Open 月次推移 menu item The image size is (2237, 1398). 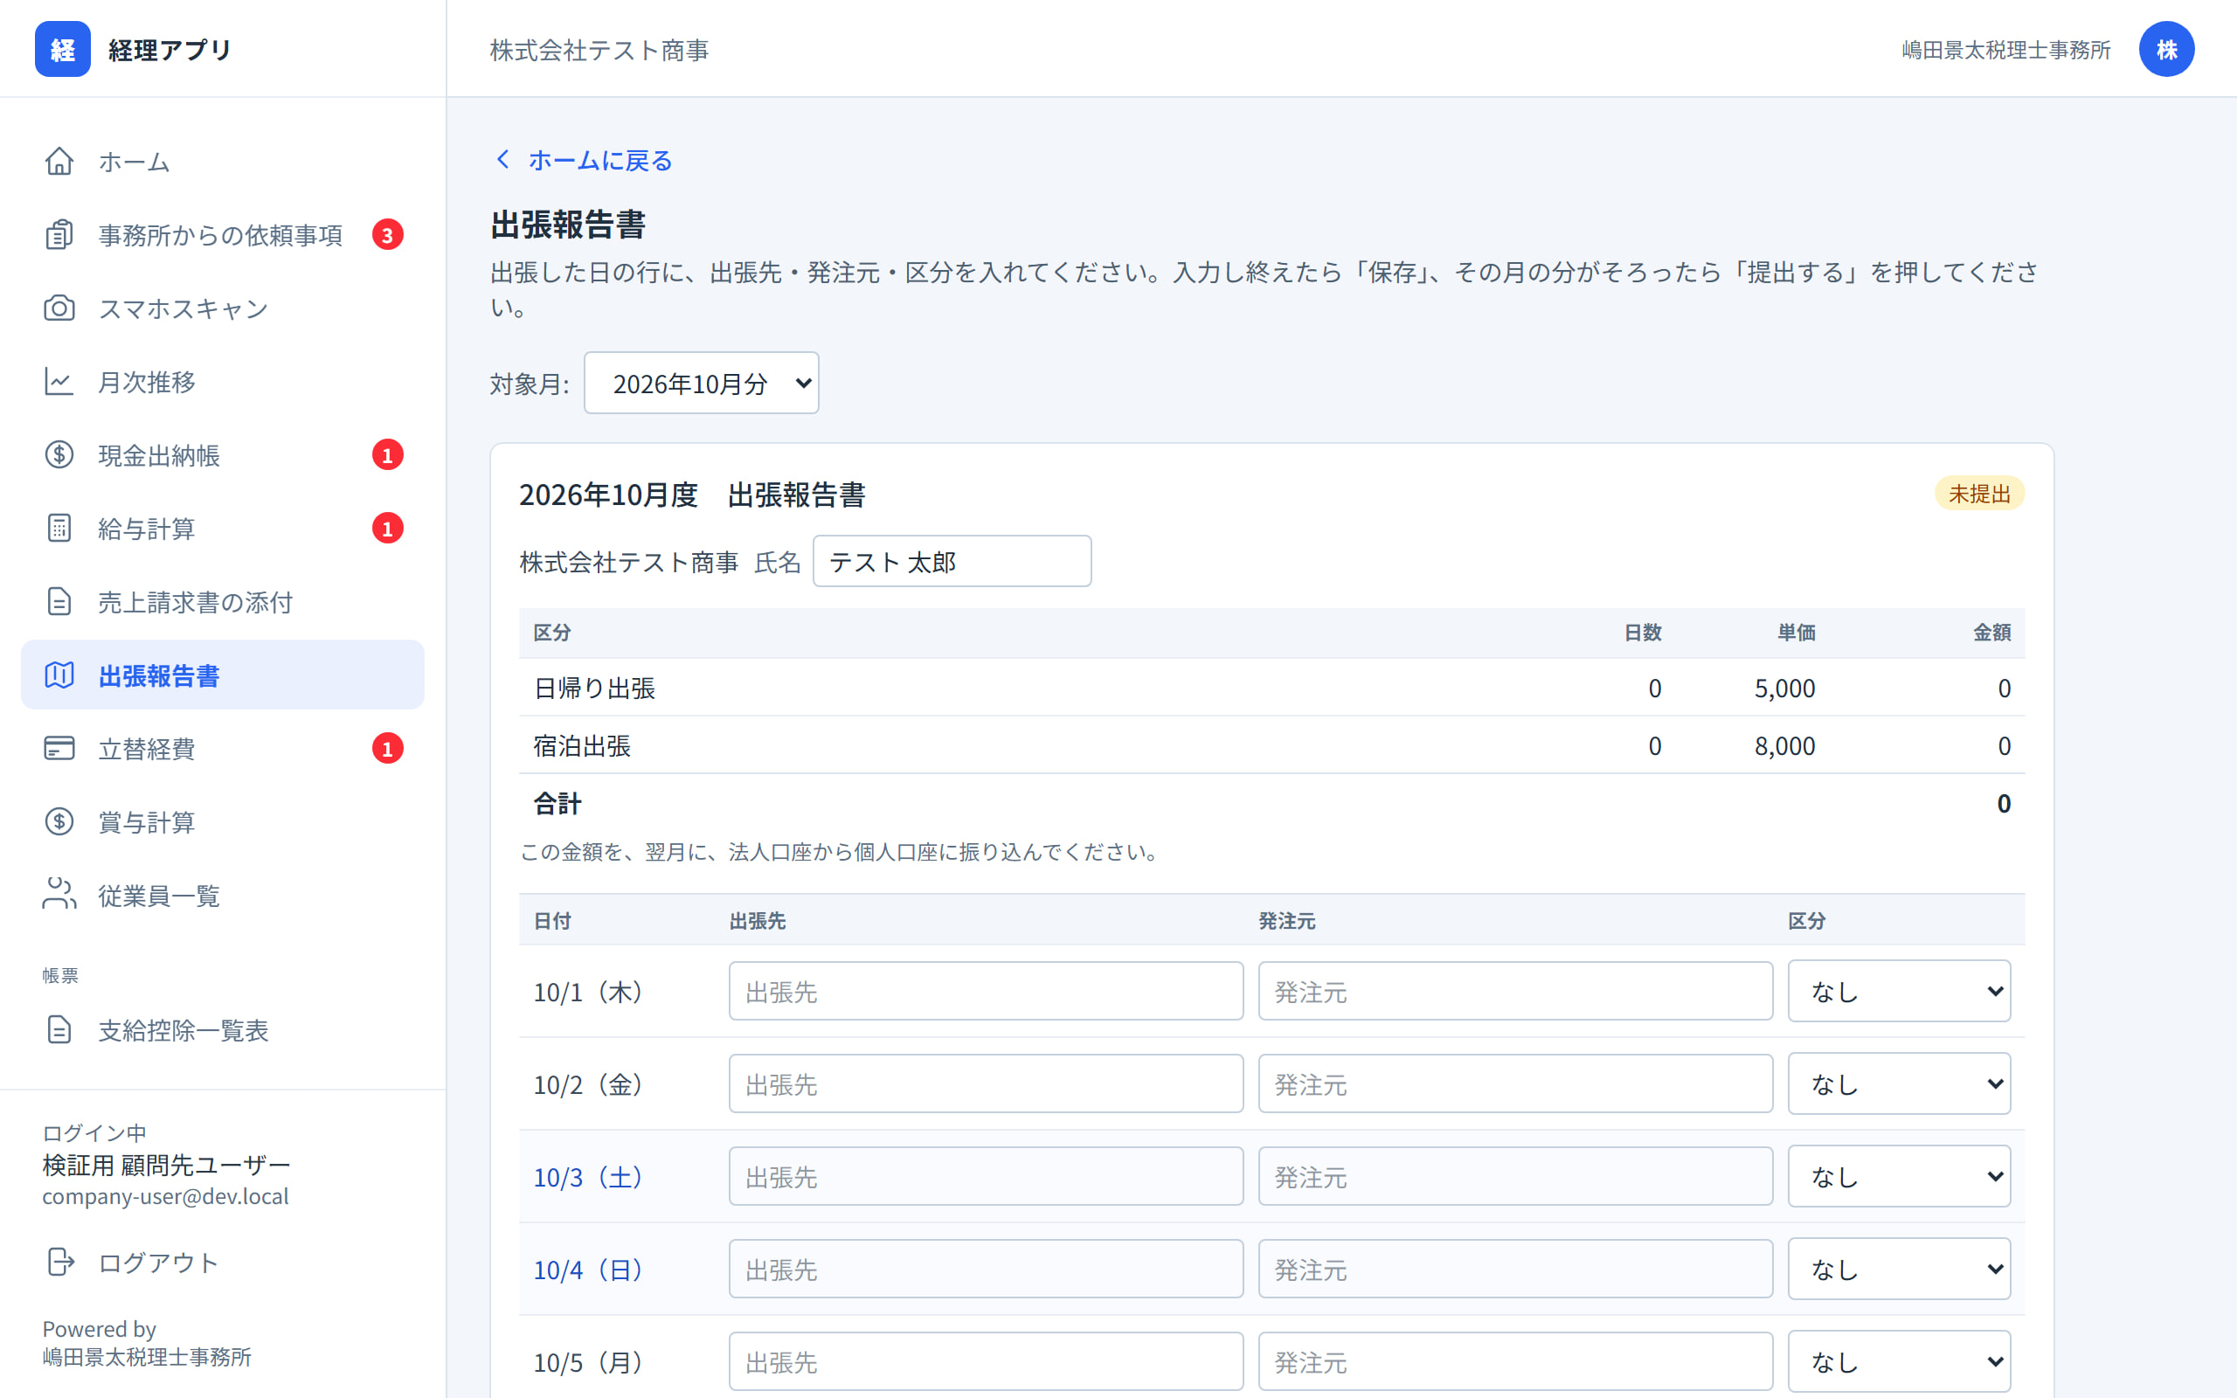click(x=222, y=382)
